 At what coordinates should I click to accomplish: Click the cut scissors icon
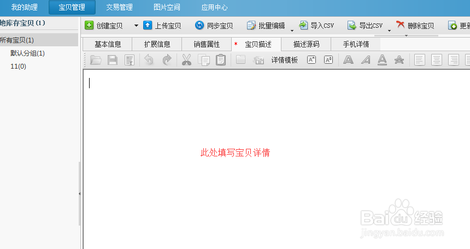pyautogui.click(x=186, y=60)
